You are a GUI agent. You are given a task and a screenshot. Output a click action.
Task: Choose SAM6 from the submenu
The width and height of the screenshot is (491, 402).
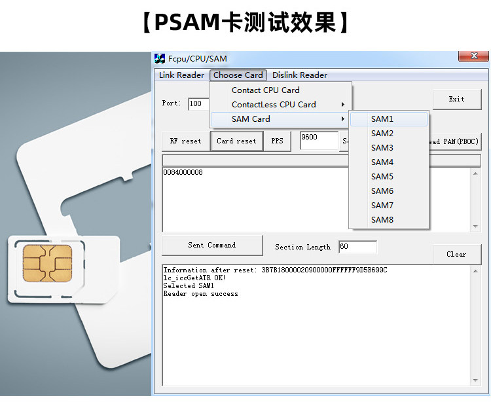(x=389, y=191)
